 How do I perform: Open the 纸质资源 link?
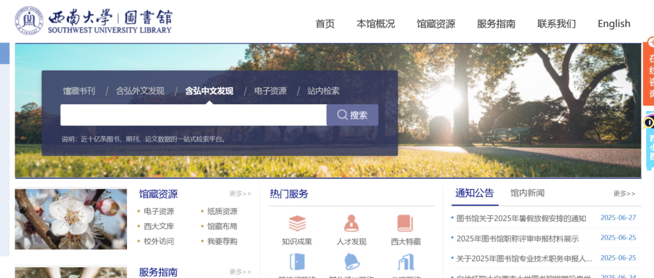click(x=222, y=212)
